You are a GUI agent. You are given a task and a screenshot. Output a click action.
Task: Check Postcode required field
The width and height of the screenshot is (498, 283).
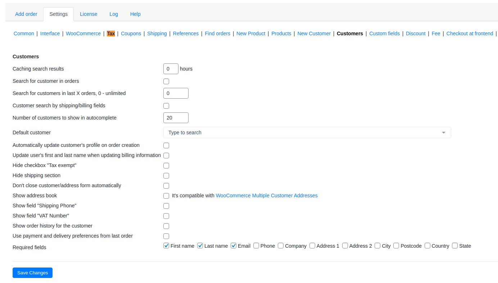tap(396, 246)
